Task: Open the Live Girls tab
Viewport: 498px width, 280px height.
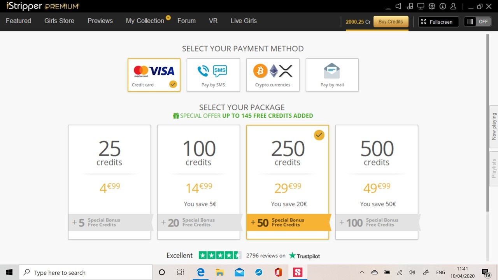Action: pyautogui.click(x=244, y=21)
